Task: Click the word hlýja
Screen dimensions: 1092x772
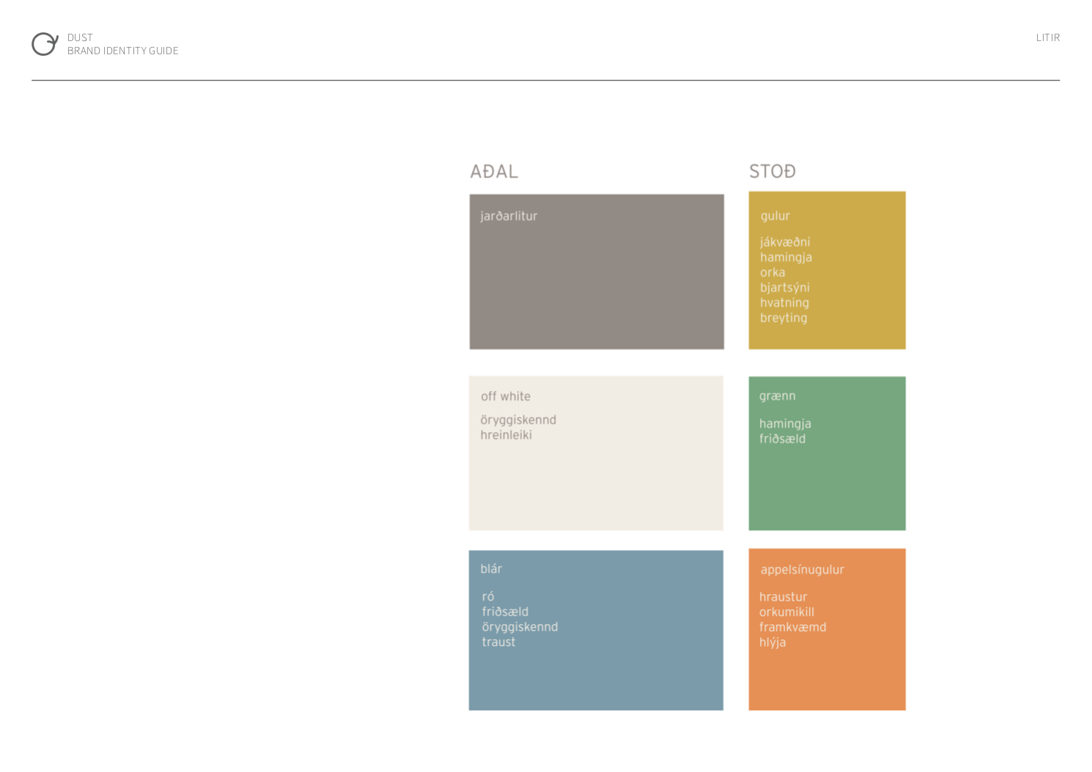Action: tap(772, 642)
